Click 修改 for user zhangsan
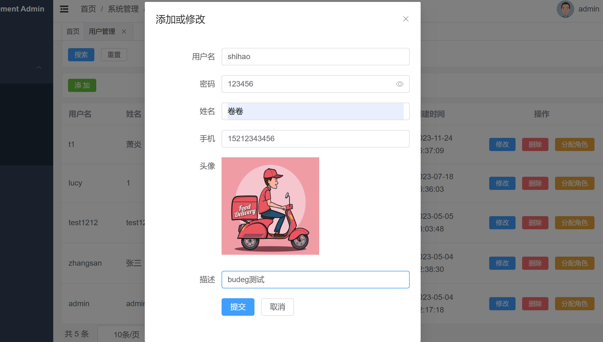This screenshot has height=342, width=603. [502, 263]
